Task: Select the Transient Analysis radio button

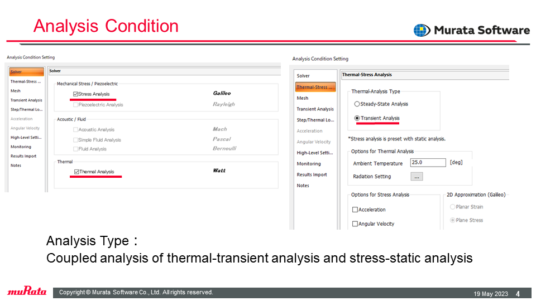Action: 357,118
